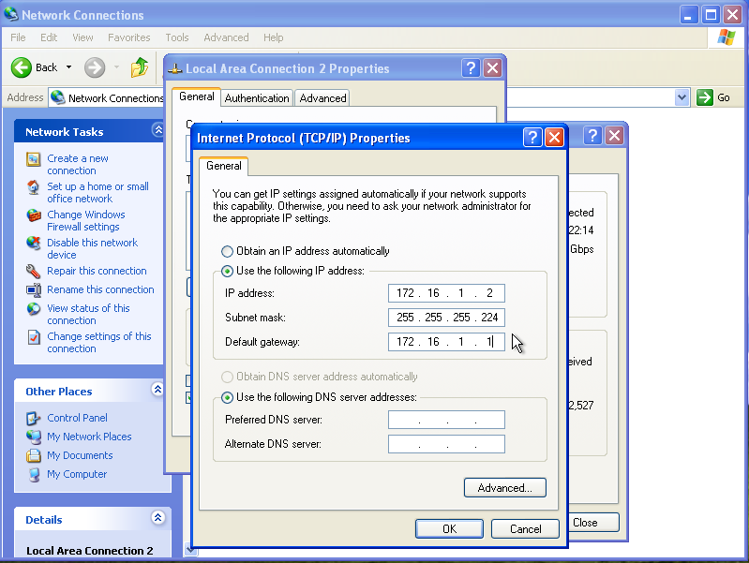Select the General tab in TCP/IP Properties
749x563 pixels.
(x=223, y=166)
